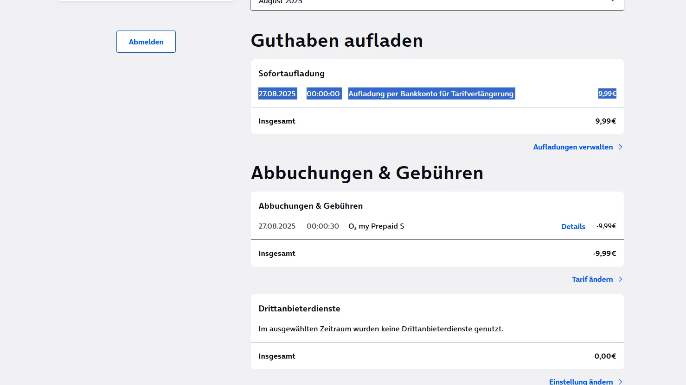
Task: Select the highlighted date 27.08.2025 in Sofortaufladung
Action: (x=277, y=94)
